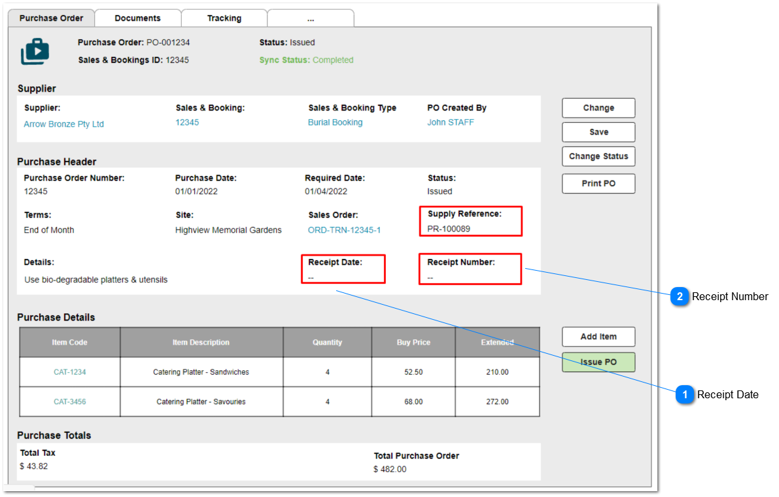Save the purchase order
Screen dimensions: 779x497
[x=598, y=132]
